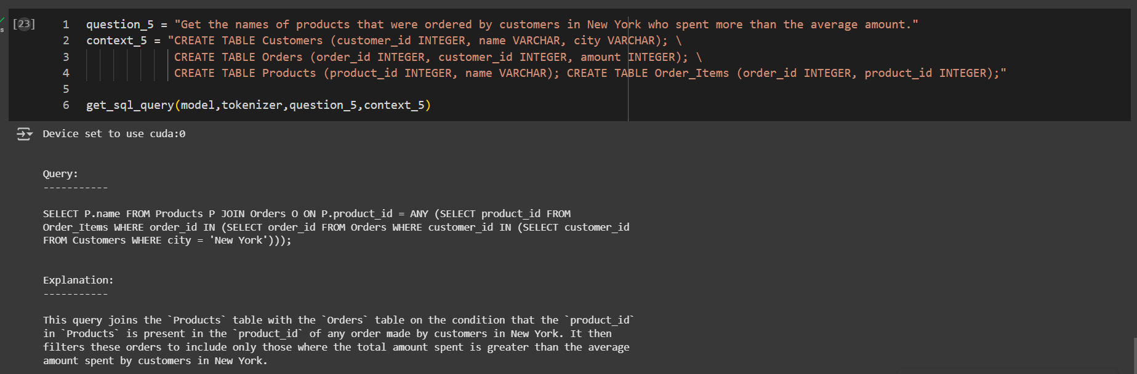Screen dimensions: 1137x374
Task: Click the "Device set to use cuda:0" output
Action: click(x=114, y=133)
